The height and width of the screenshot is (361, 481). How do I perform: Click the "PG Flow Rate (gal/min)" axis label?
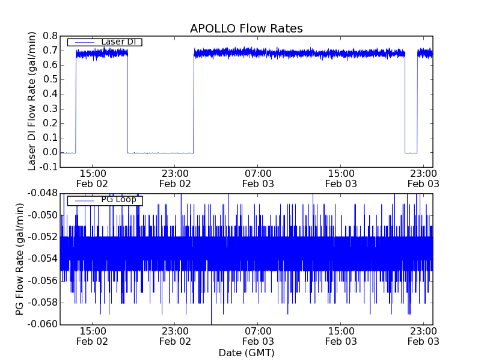19,259
